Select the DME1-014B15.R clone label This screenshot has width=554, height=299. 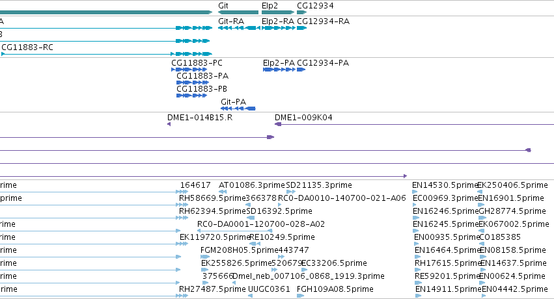coord(200,118)
